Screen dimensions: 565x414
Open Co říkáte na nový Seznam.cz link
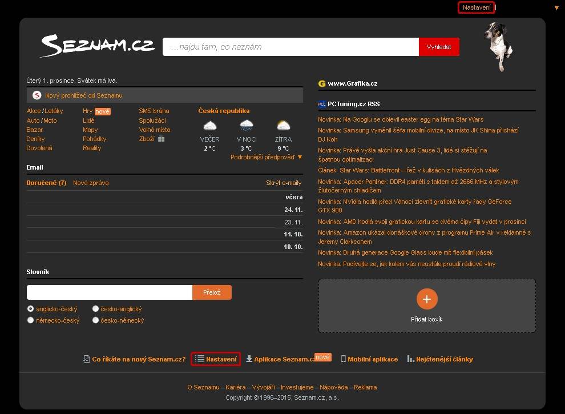(139, 359)
